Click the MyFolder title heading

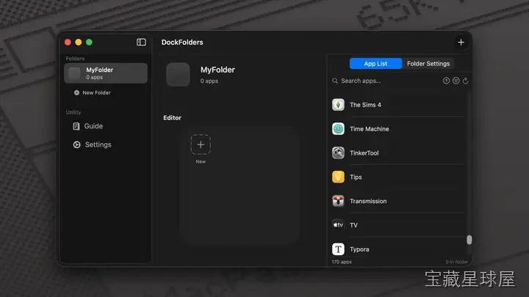pyautogui.click(x=217, y=70)
